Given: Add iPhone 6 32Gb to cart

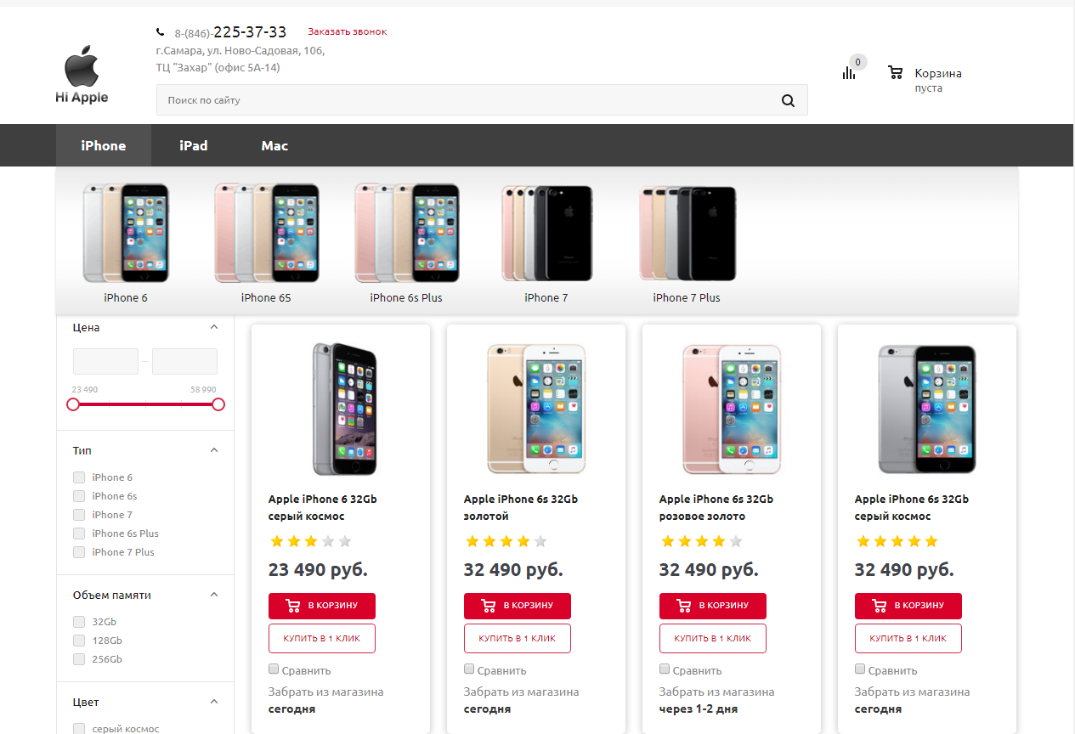Looking at the screenshot, I should (x=322, y=606).
